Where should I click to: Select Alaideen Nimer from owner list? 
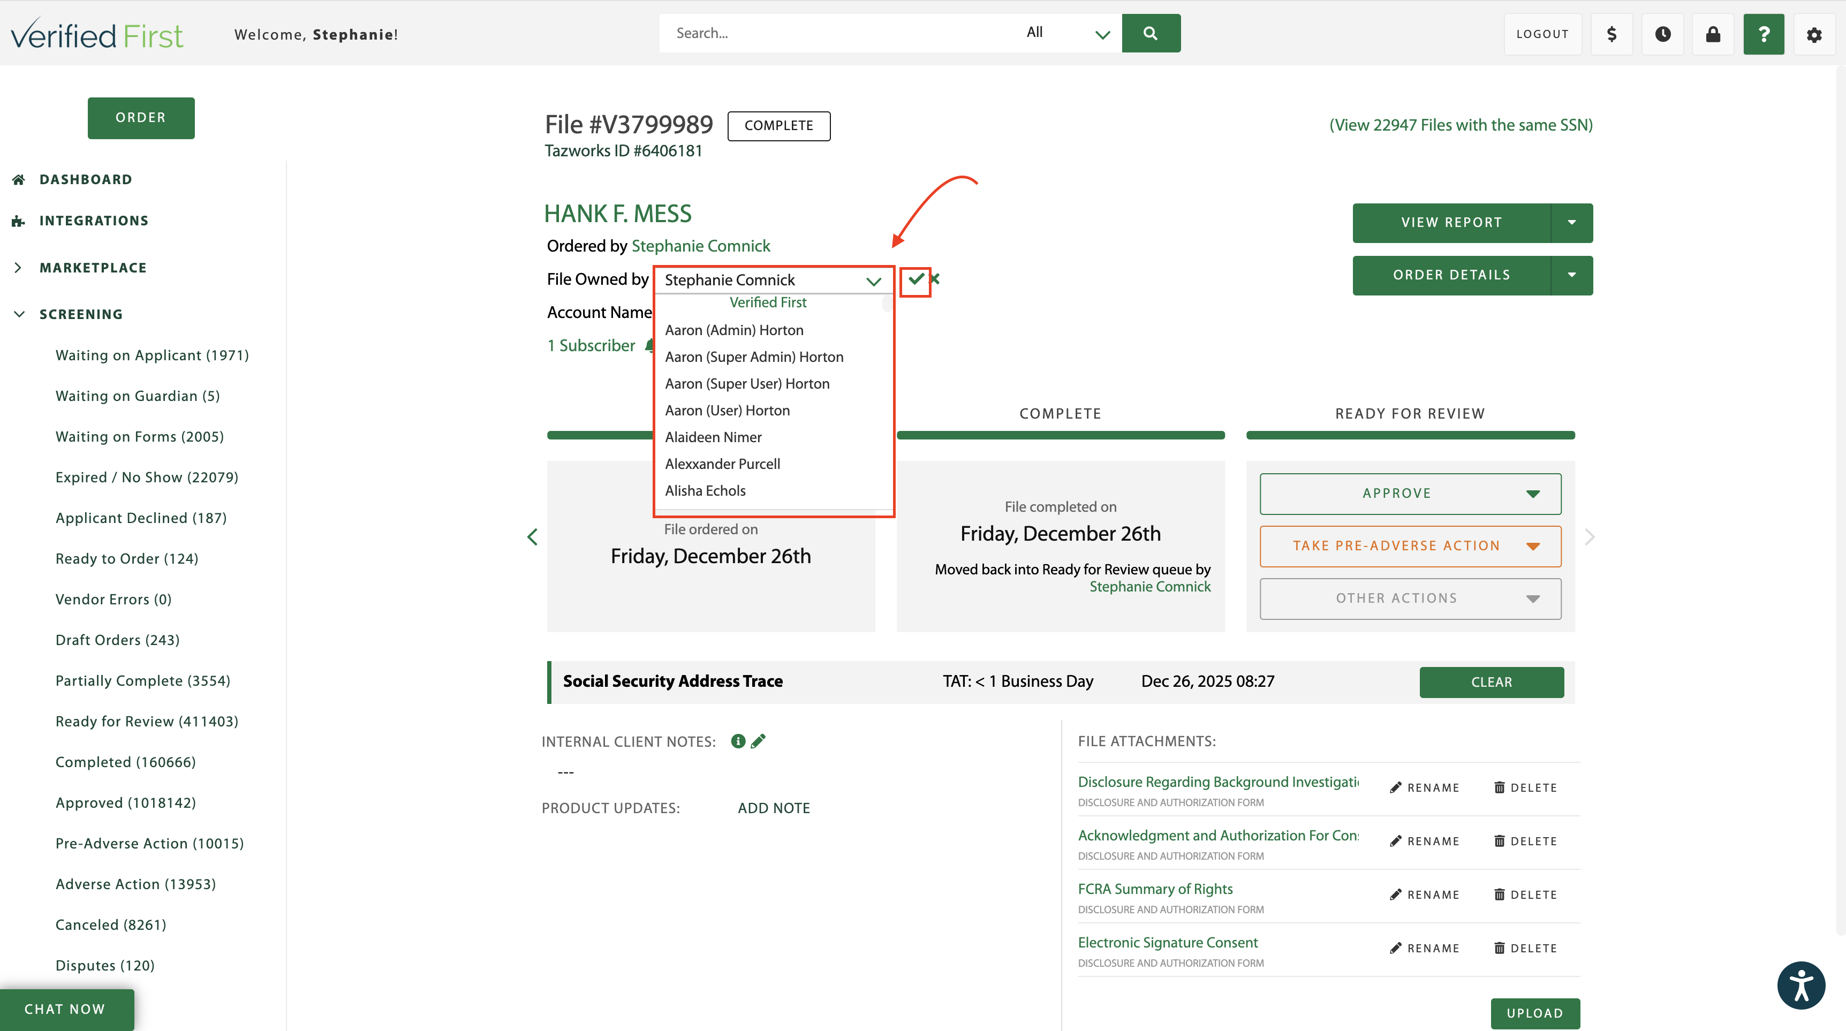pyautogui.click(x=713, y=437)
